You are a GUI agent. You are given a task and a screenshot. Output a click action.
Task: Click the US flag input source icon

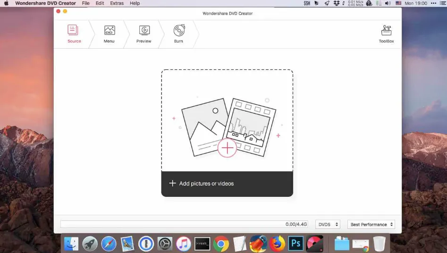tap(398, 3)
